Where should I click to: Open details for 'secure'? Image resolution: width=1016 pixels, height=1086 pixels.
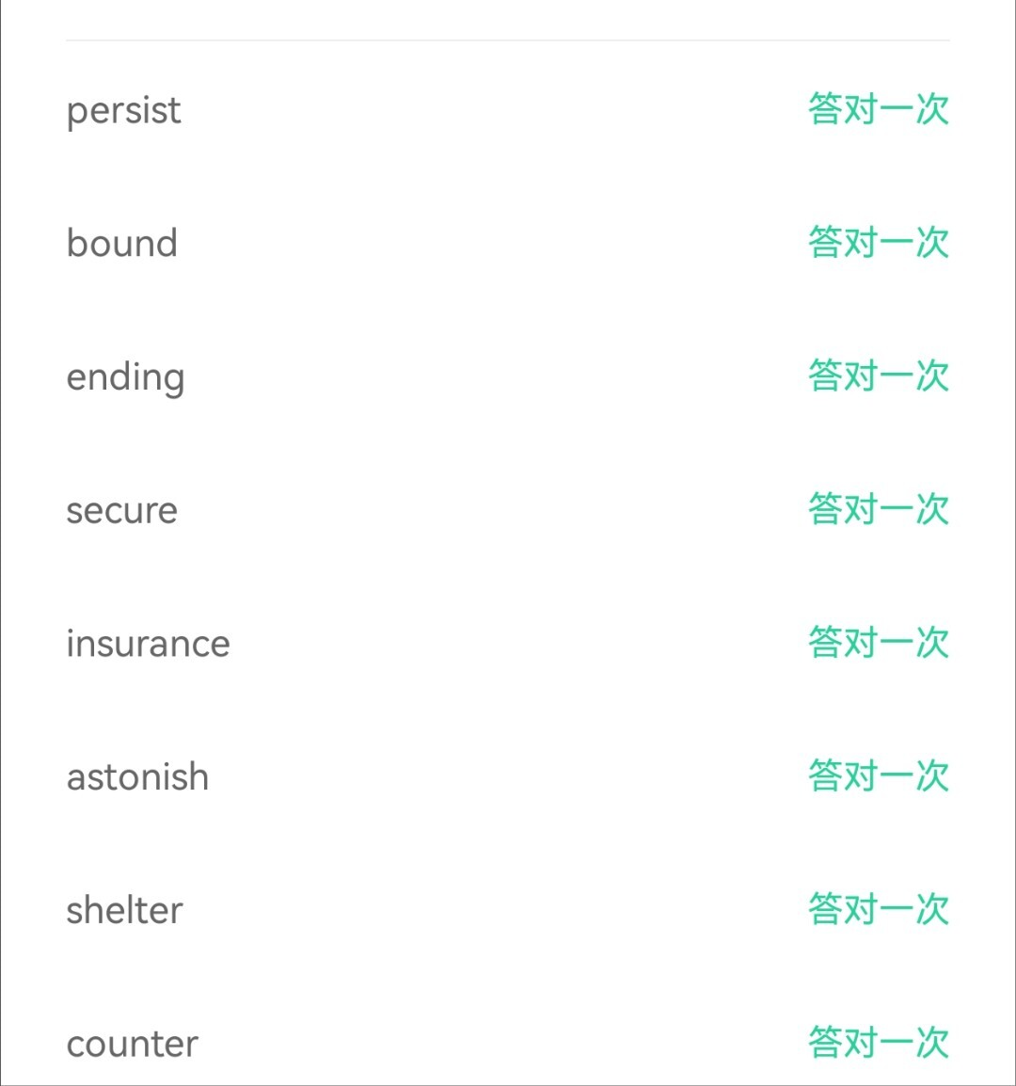pyautogui.click(x=121, y=511)
